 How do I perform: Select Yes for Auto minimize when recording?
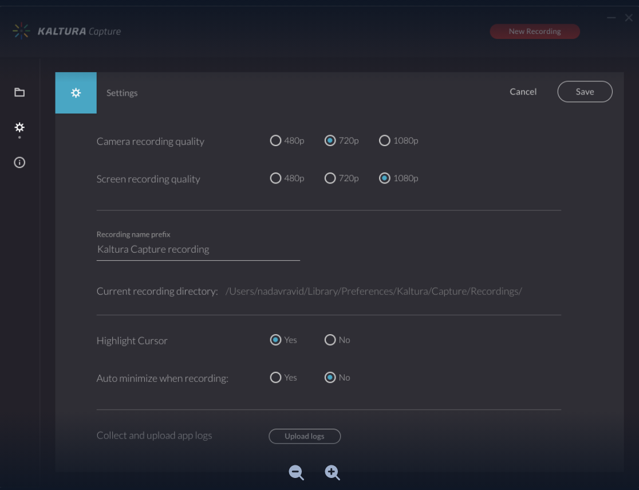click(275, 378)
